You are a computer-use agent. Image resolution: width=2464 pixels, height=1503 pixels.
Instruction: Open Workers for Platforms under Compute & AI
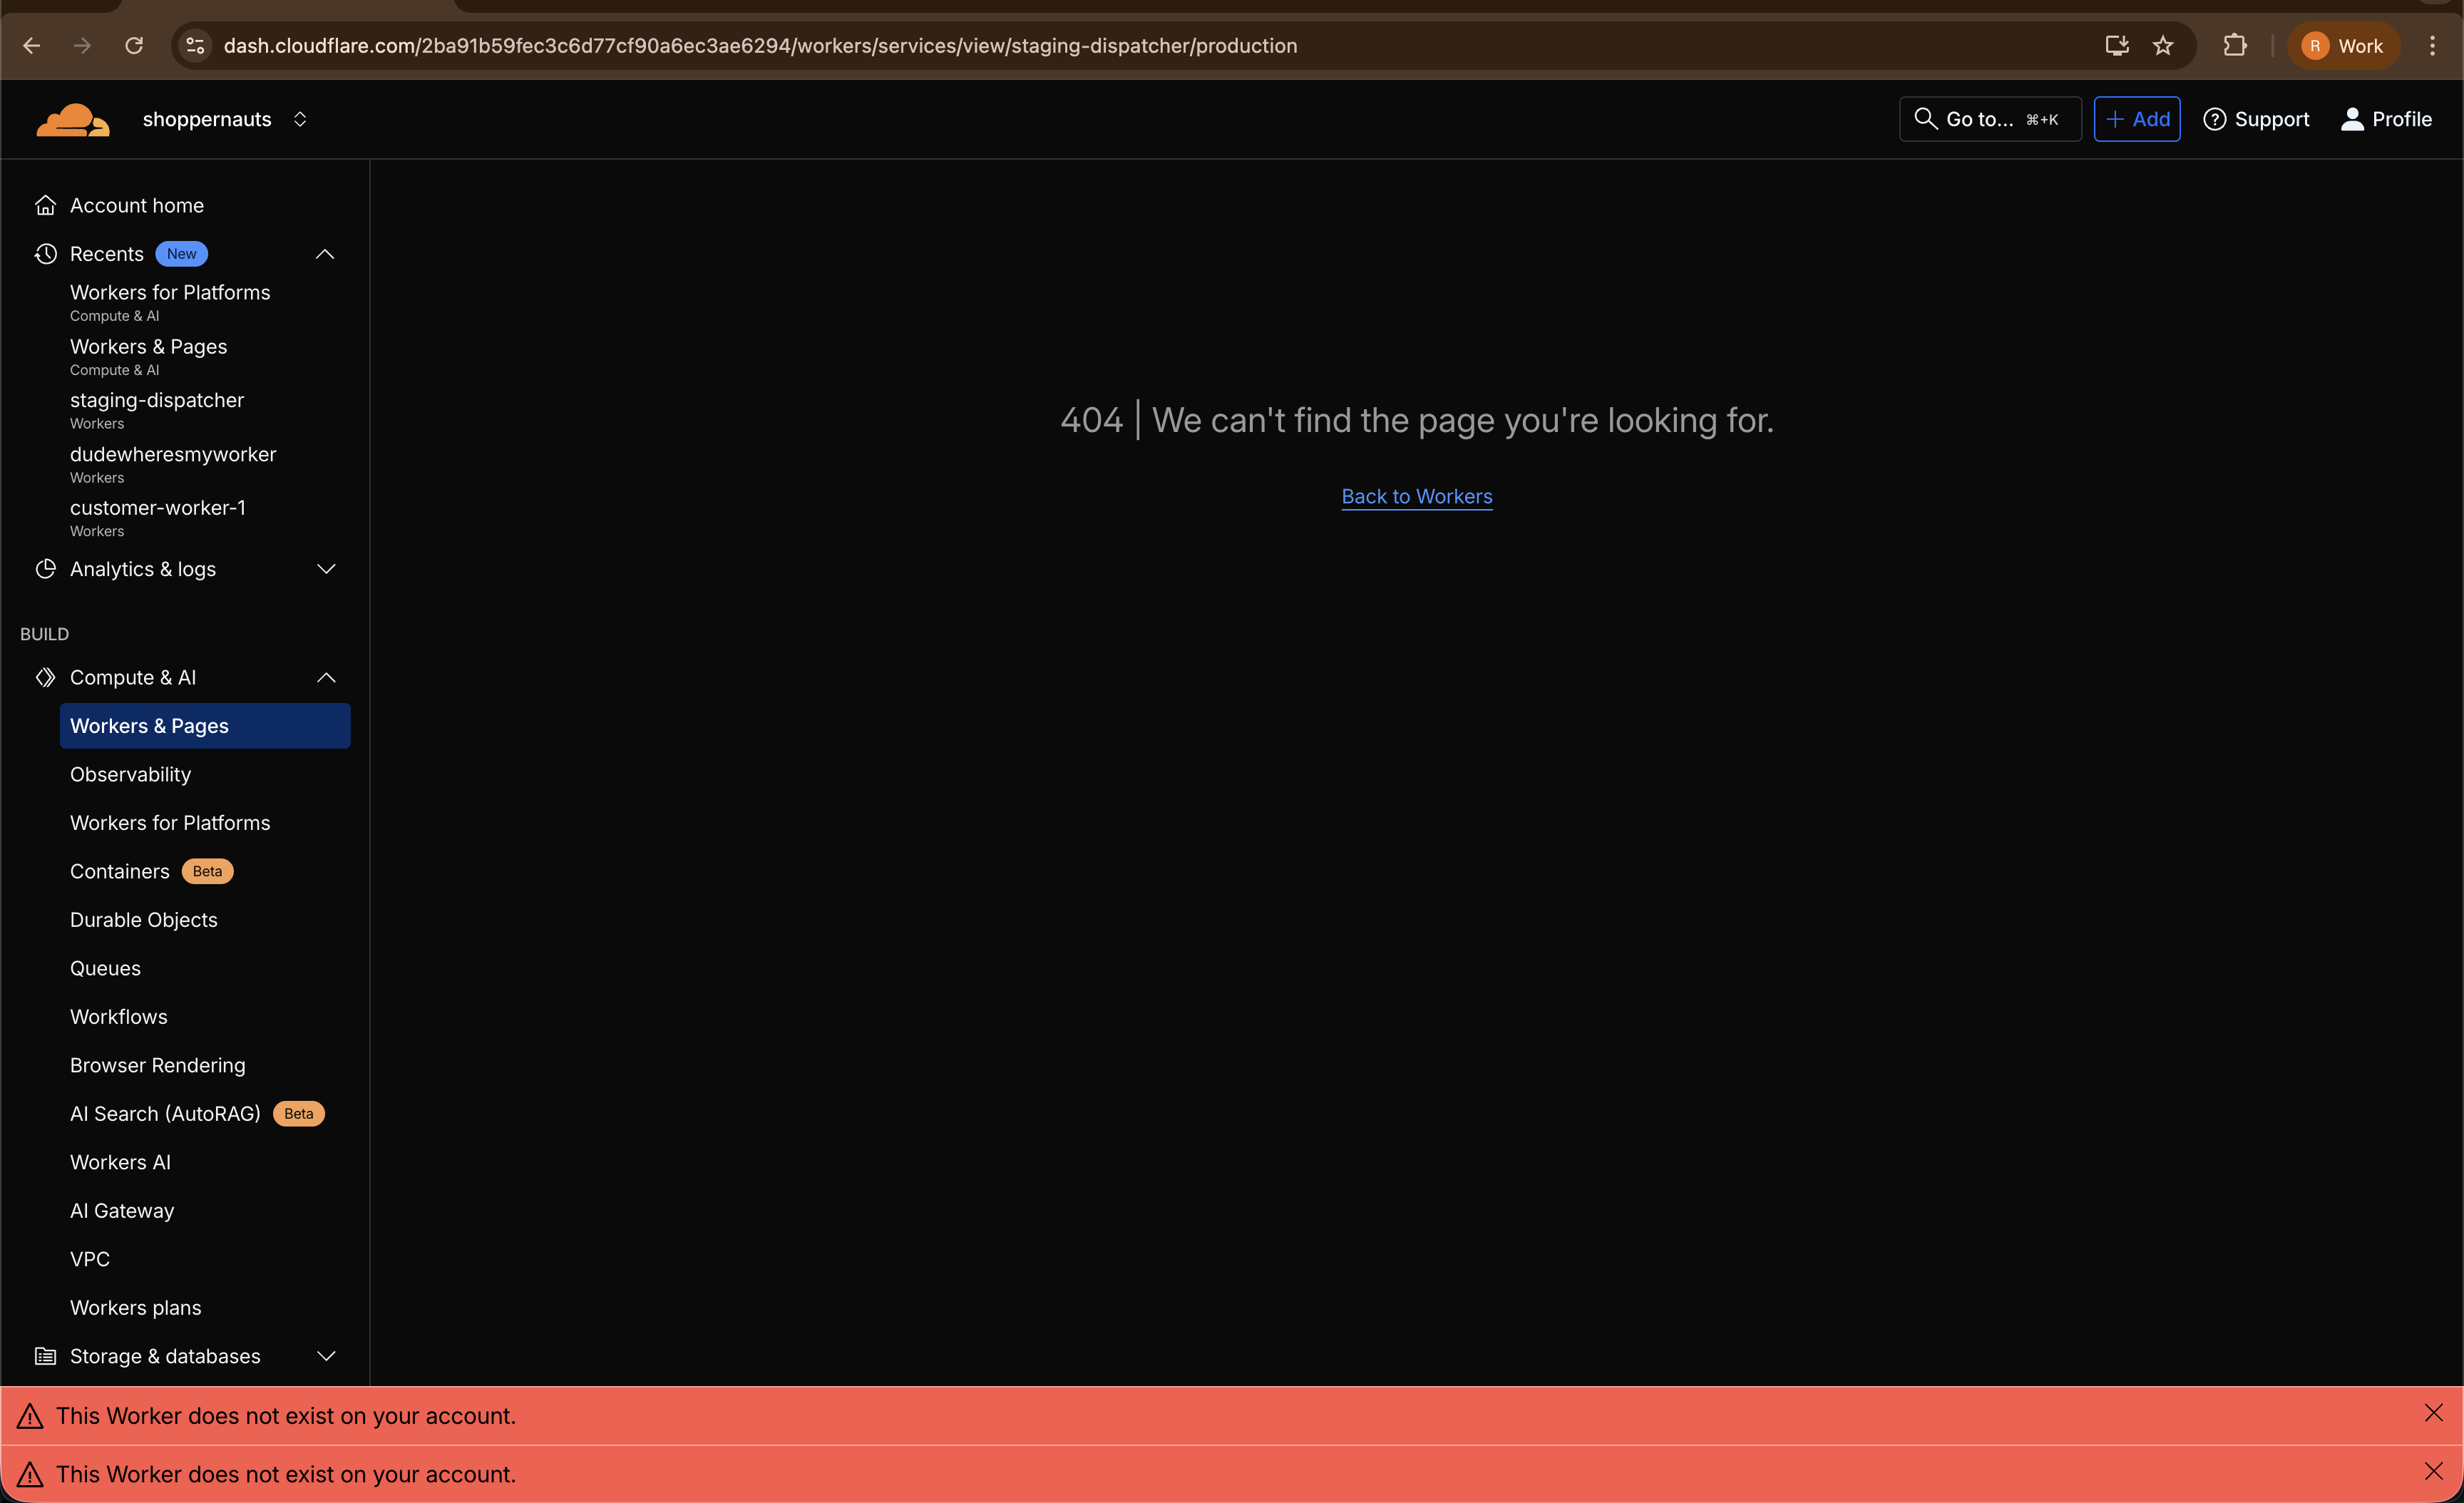click(170, 823)
